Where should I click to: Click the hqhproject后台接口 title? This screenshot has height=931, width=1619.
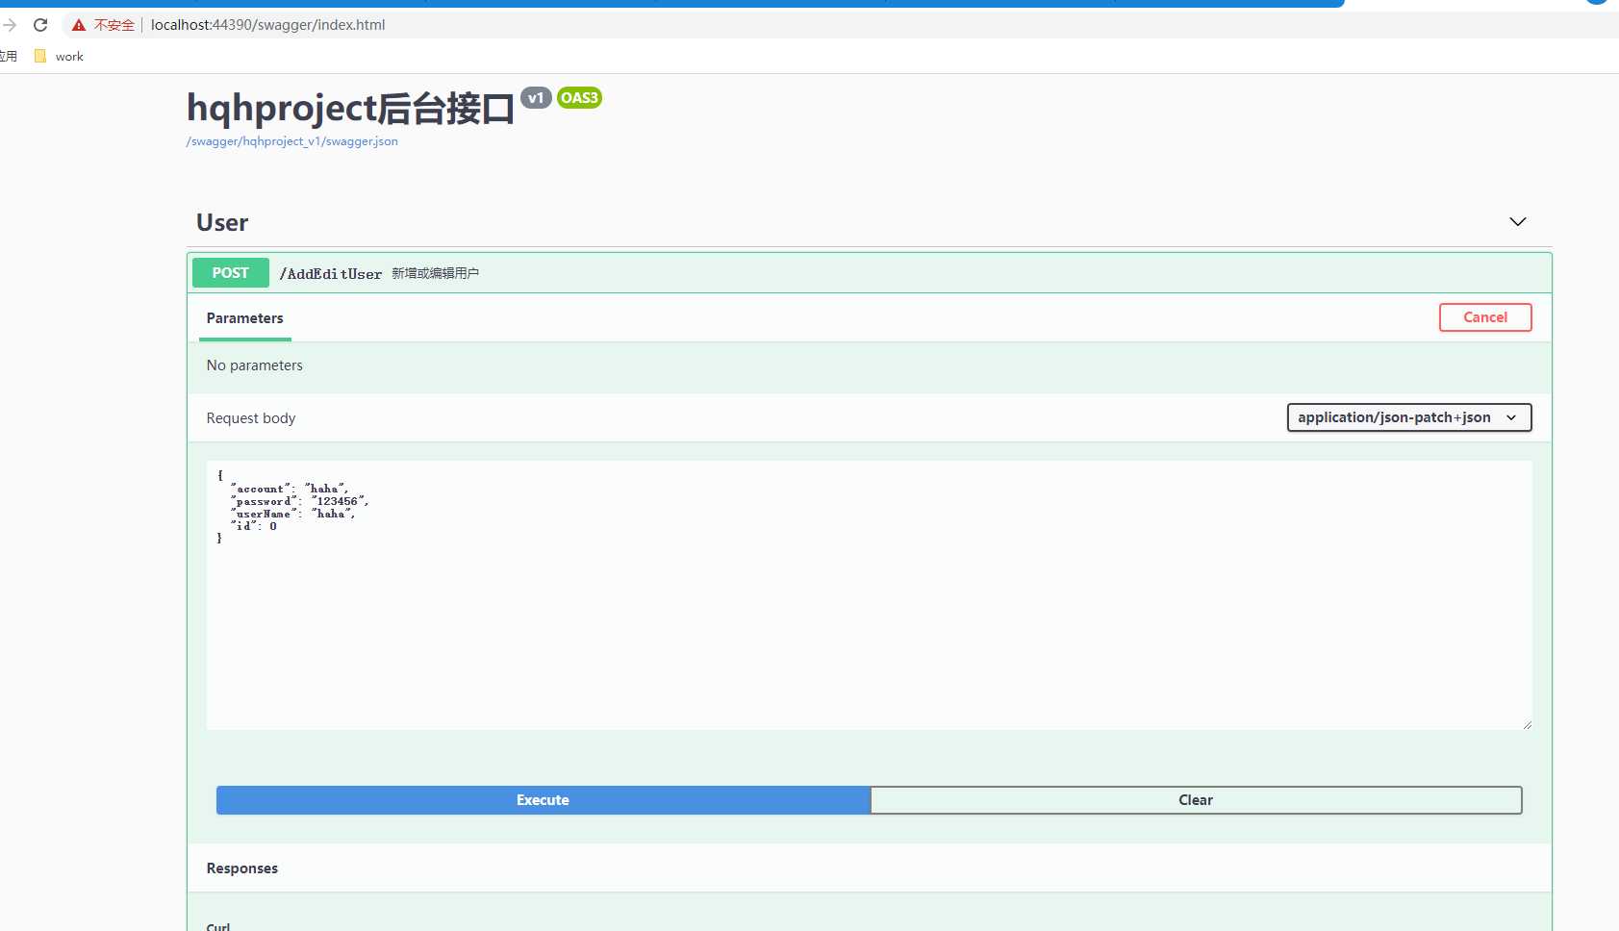click(351, 108)
